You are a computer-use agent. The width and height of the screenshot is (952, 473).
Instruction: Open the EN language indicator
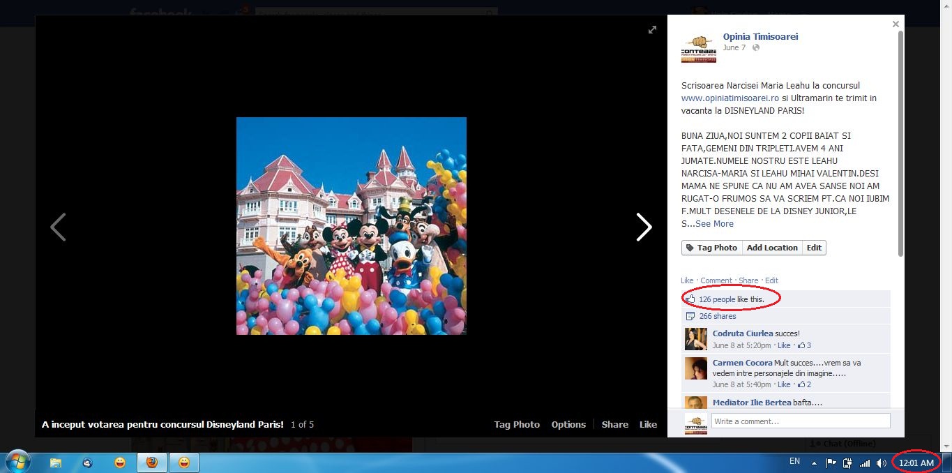(794, 461)
